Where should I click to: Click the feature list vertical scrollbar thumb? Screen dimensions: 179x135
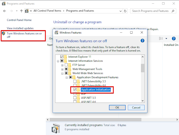[143, 68]
